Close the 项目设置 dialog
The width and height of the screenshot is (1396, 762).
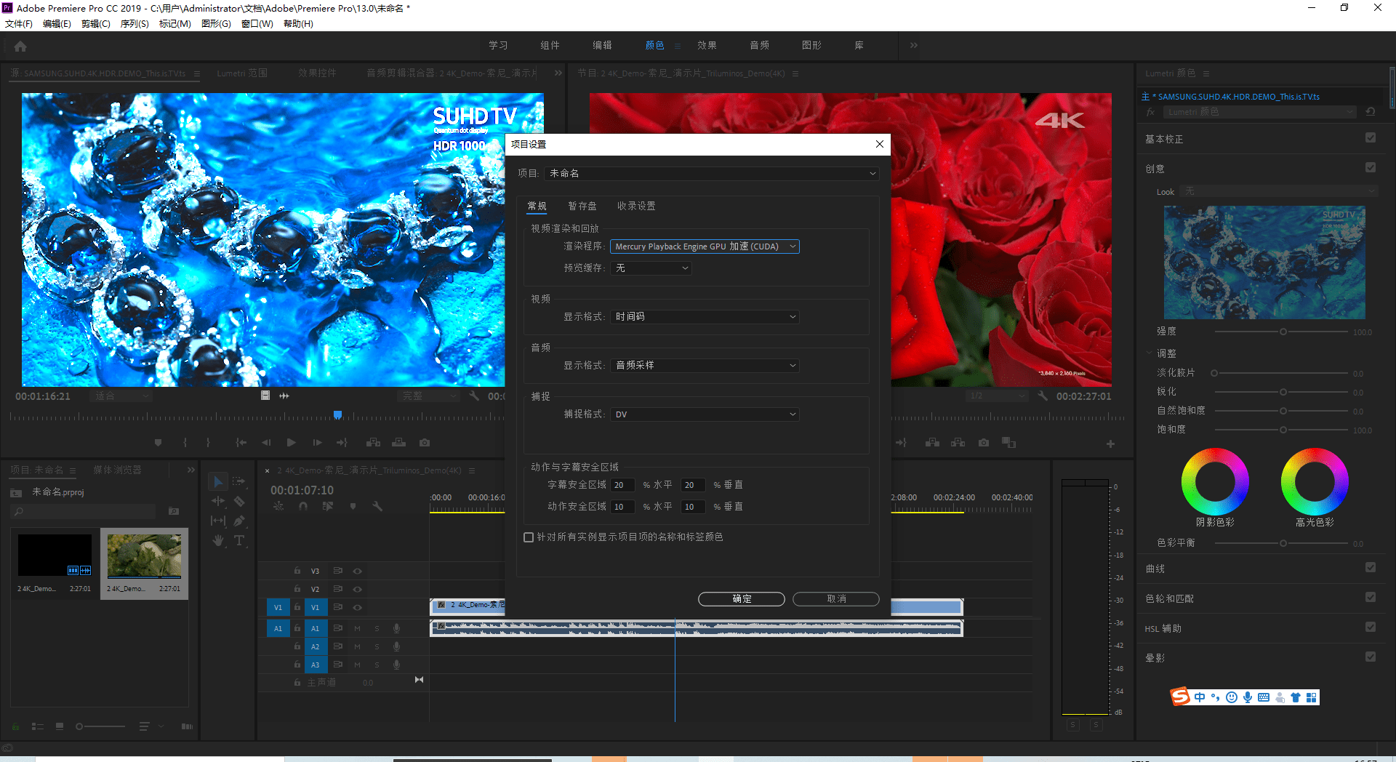coord(880,144)
